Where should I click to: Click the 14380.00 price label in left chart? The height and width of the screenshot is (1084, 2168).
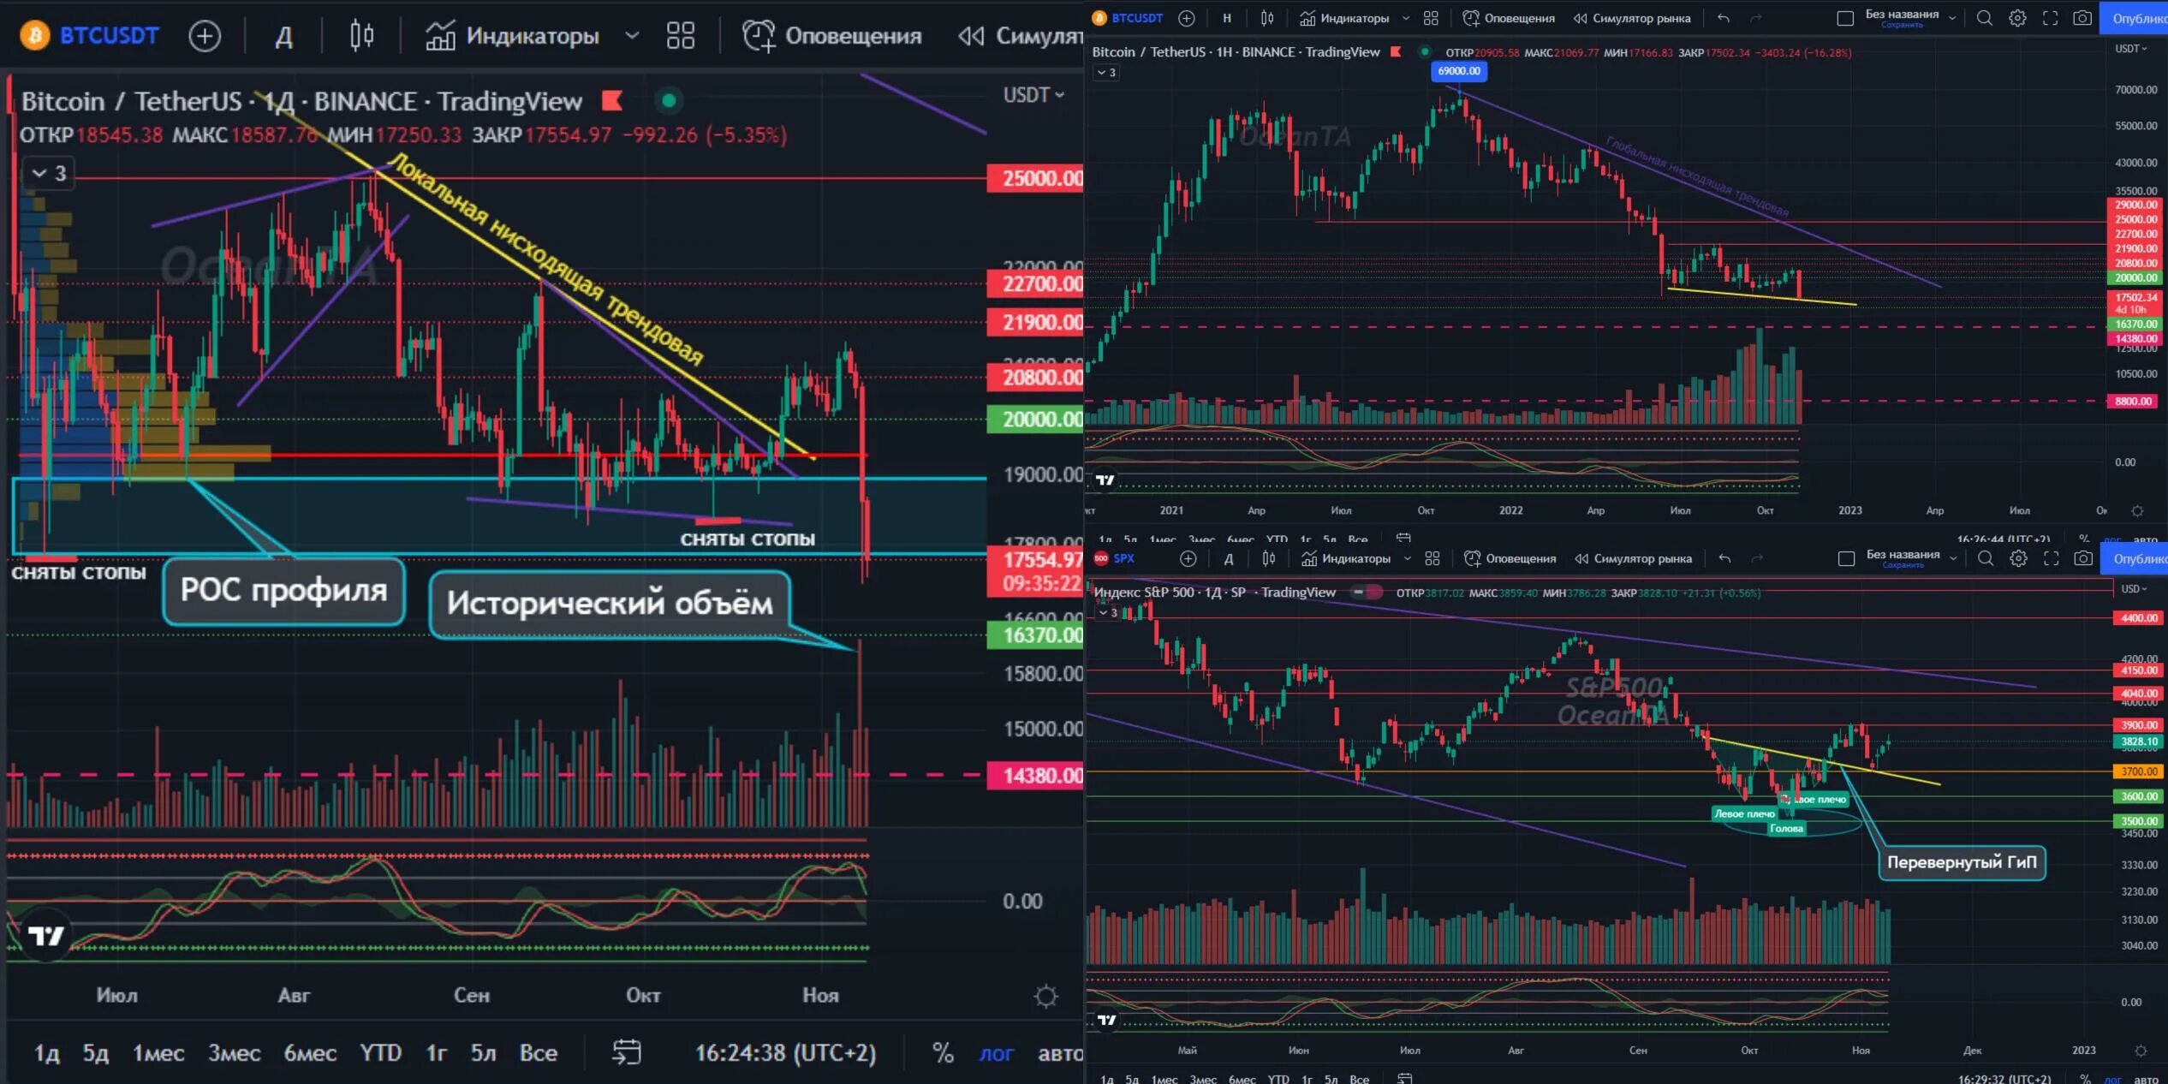[x=1036, y=775]
